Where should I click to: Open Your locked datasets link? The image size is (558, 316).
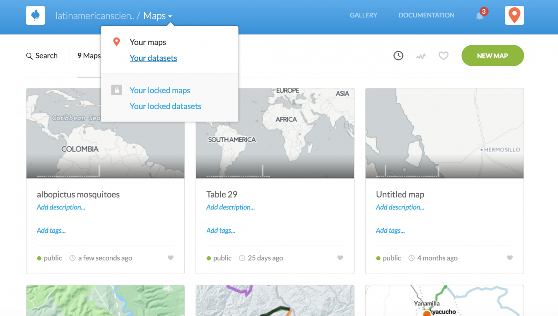(x=165, y=106)
